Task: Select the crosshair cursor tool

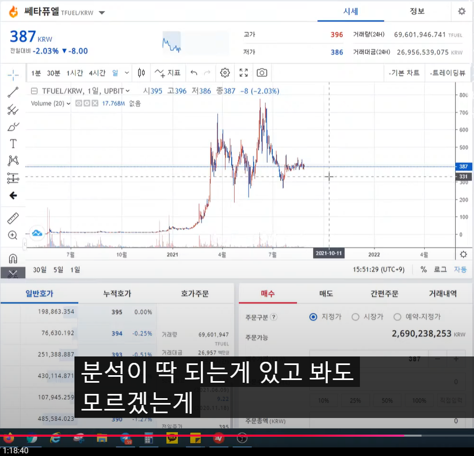Action: [x=13, y=75]
